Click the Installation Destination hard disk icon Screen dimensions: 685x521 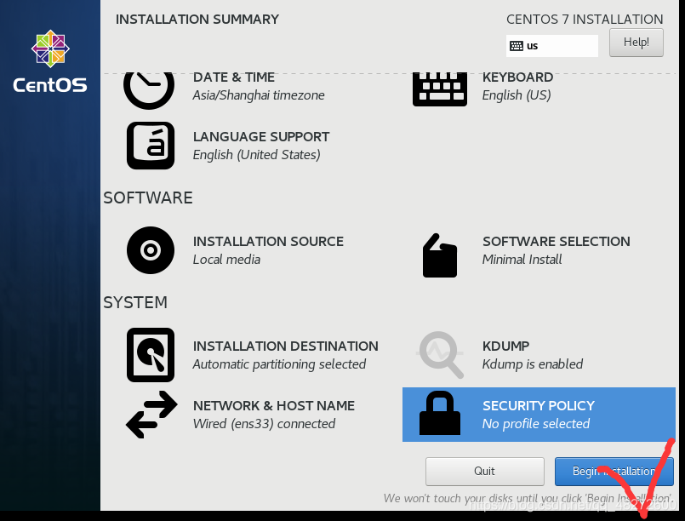coord(151,355)
